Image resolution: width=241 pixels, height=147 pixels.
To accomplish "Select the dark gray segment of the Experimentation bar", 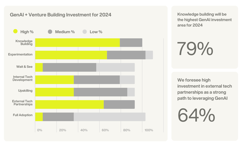I will (x=126, y=55).
